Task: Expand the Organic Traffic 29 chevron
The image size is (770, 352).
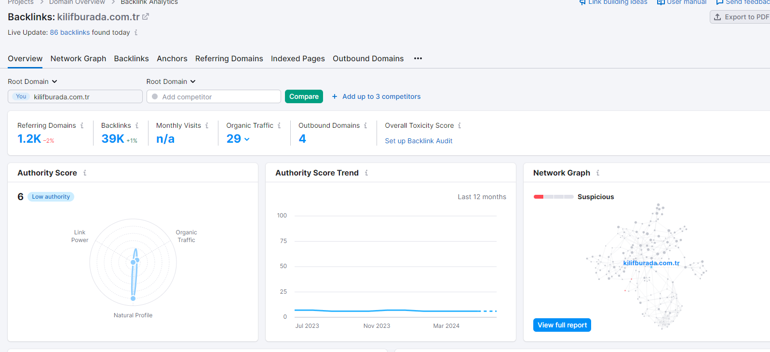Action: (x=247, y=139)
